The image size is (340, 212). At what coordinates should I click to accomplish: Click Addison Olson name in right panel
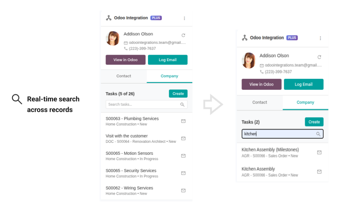click(274, 56)
